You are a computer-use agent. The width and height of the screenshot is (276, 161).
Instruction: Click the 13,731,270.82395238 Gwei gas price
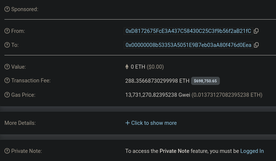point(158,95)
